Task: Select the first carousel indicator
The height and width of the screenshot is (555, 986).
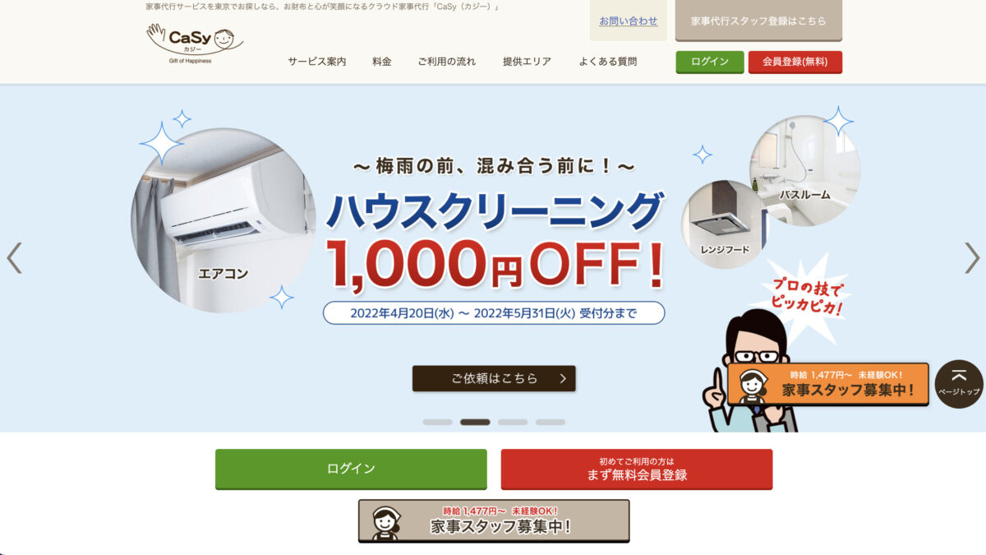Action: (x=437, y=422)
